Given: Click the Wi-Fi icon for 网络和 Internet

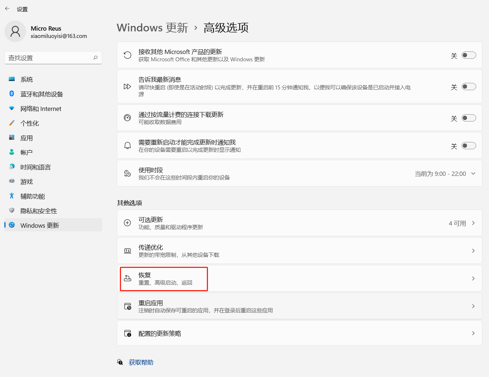Looking at the screenshot, I should coord(12,108).
